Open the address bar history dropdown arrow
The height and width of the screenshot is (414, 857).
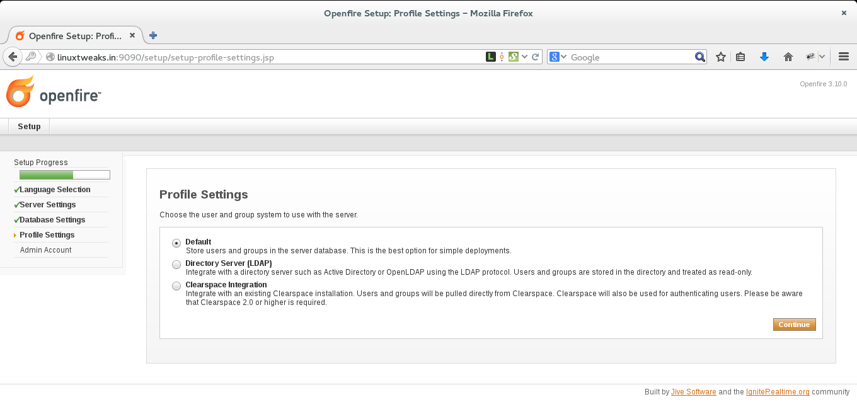pos(525,57)
